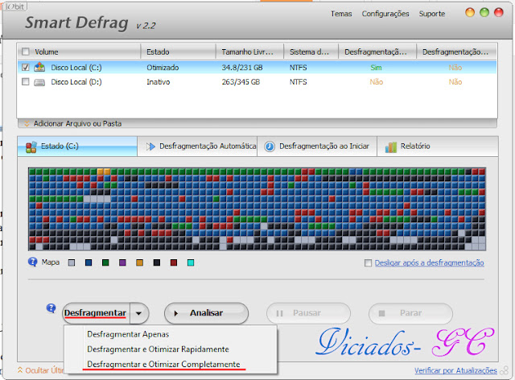Click the dark red map legend swatch
The width and height of the screenshot is (515, 380).
pyautogui.click(x=174, y=262)
